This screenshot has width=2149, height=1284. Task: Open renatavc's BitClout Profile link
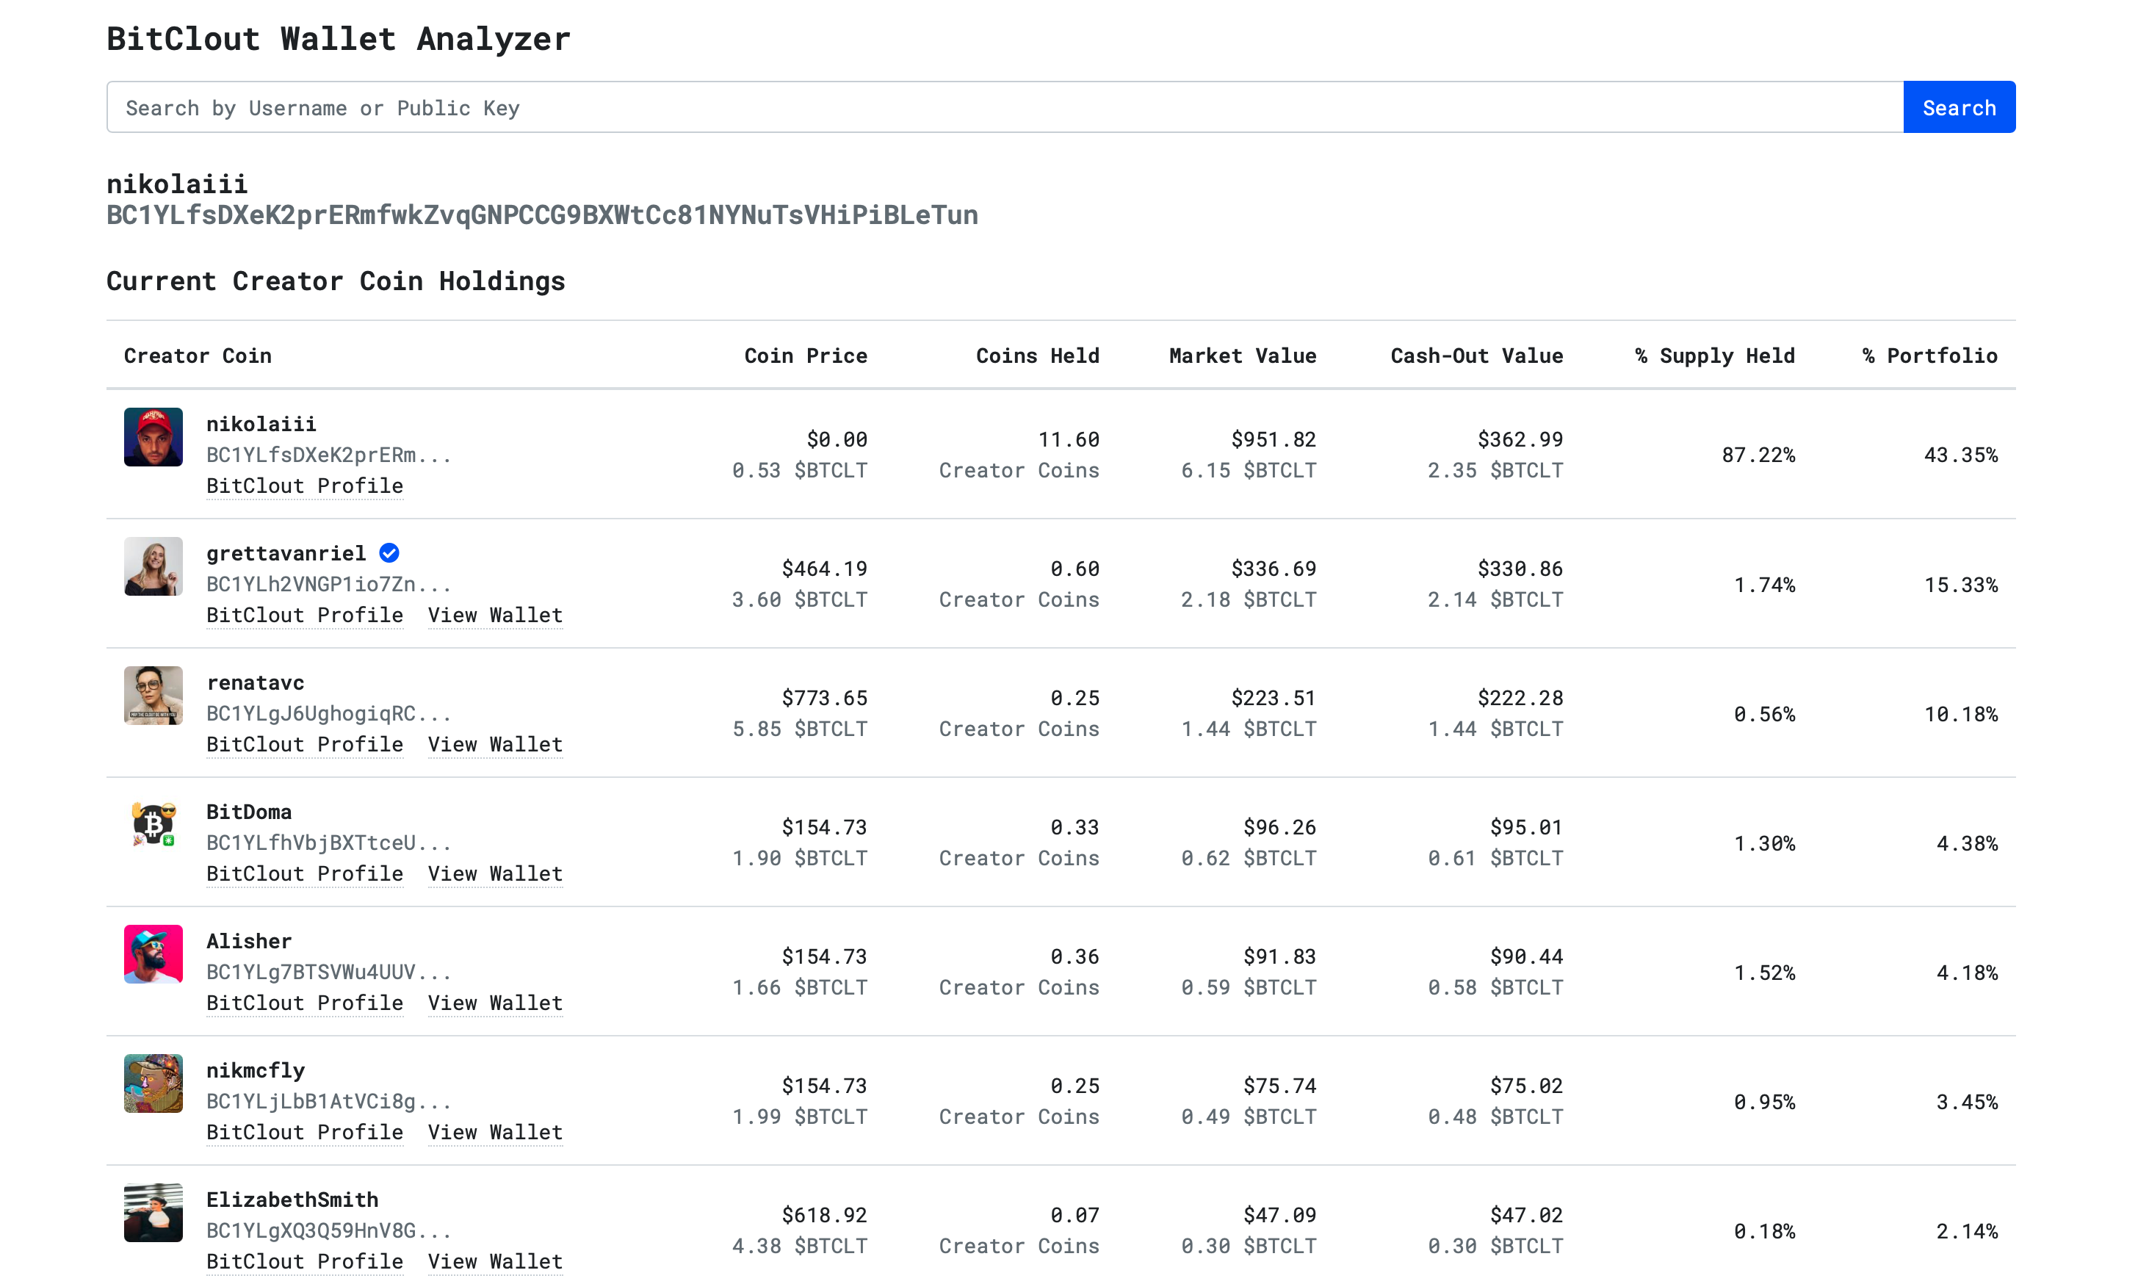click(305, 744)
